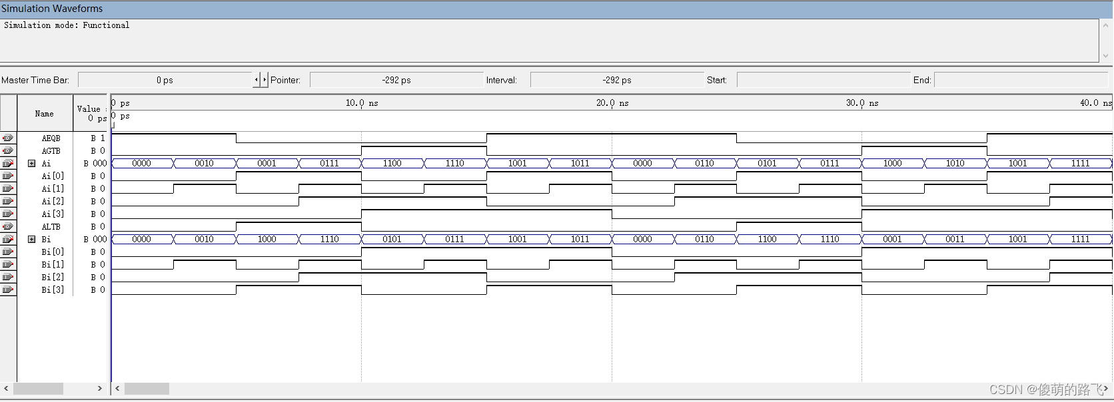Select the Ai[3] signal name
The height and width of the screenshot is (402, 1114).
tap(53, 214)
